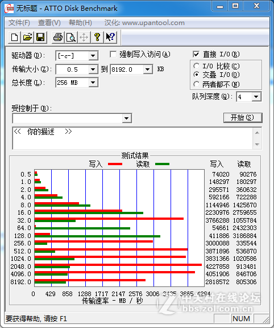274x328 pixels.
Task: Maximize the ATTO Disk Benchmark window
Action: (235, 6)
